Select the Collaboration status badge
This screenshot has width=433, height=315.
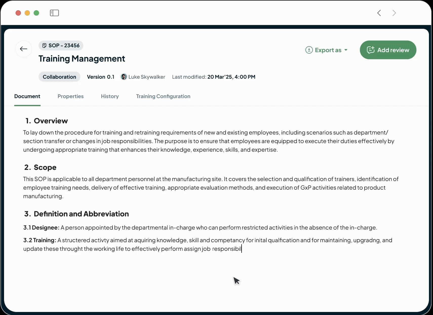click(x=59, y=77)
